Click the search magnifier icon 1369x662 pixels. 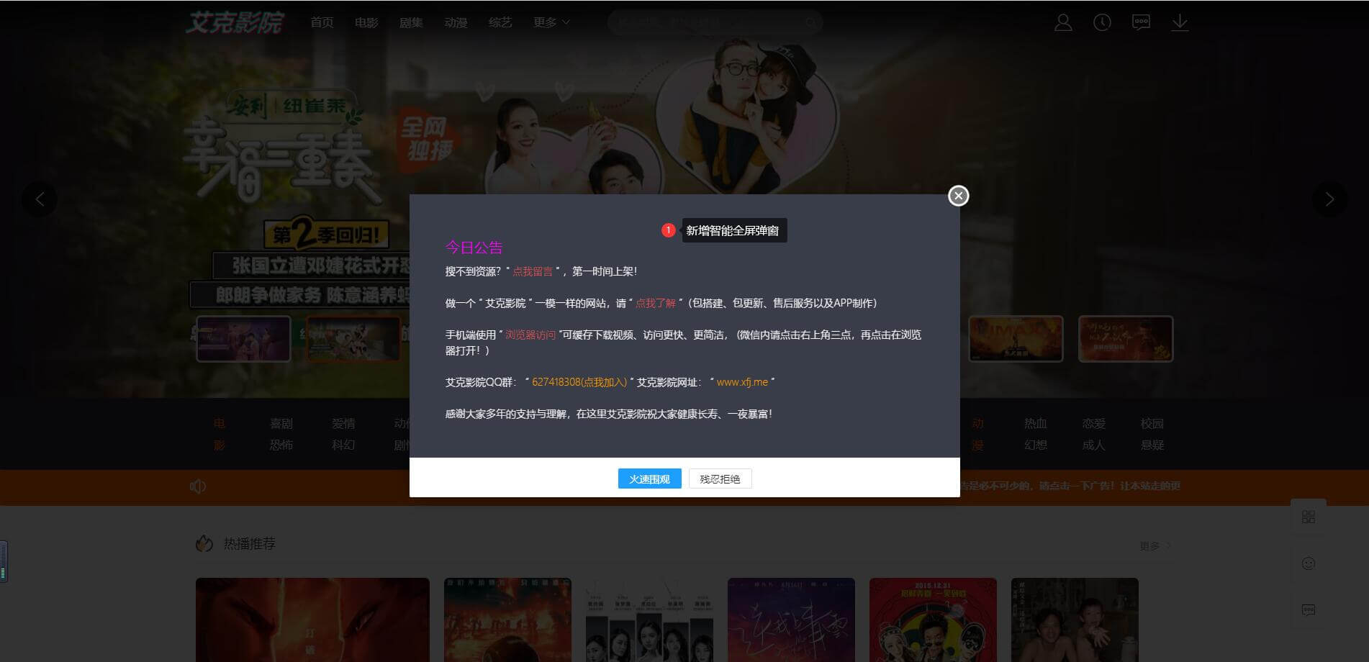tap(810, 22)
